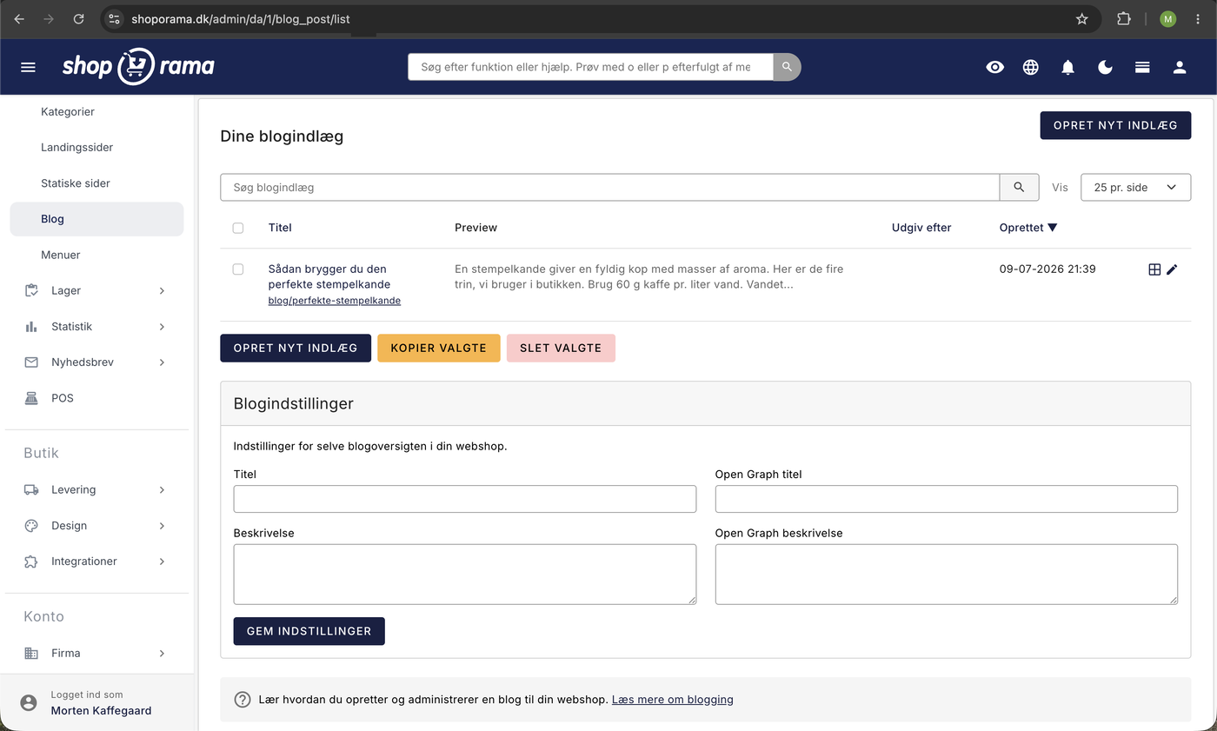Screen dimensions: 1217x731
Task: Click SLET VALGTE button
Action: tap(561, 348)
